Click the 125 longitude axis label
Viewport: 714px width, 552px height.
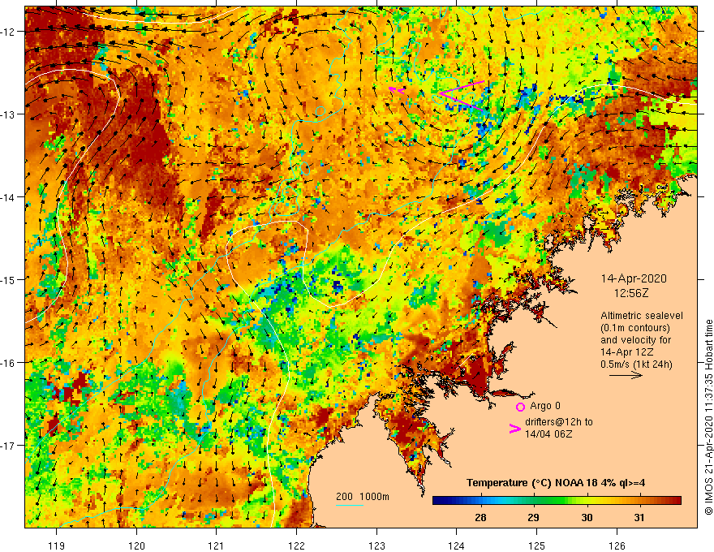click(x=537, y=546)
